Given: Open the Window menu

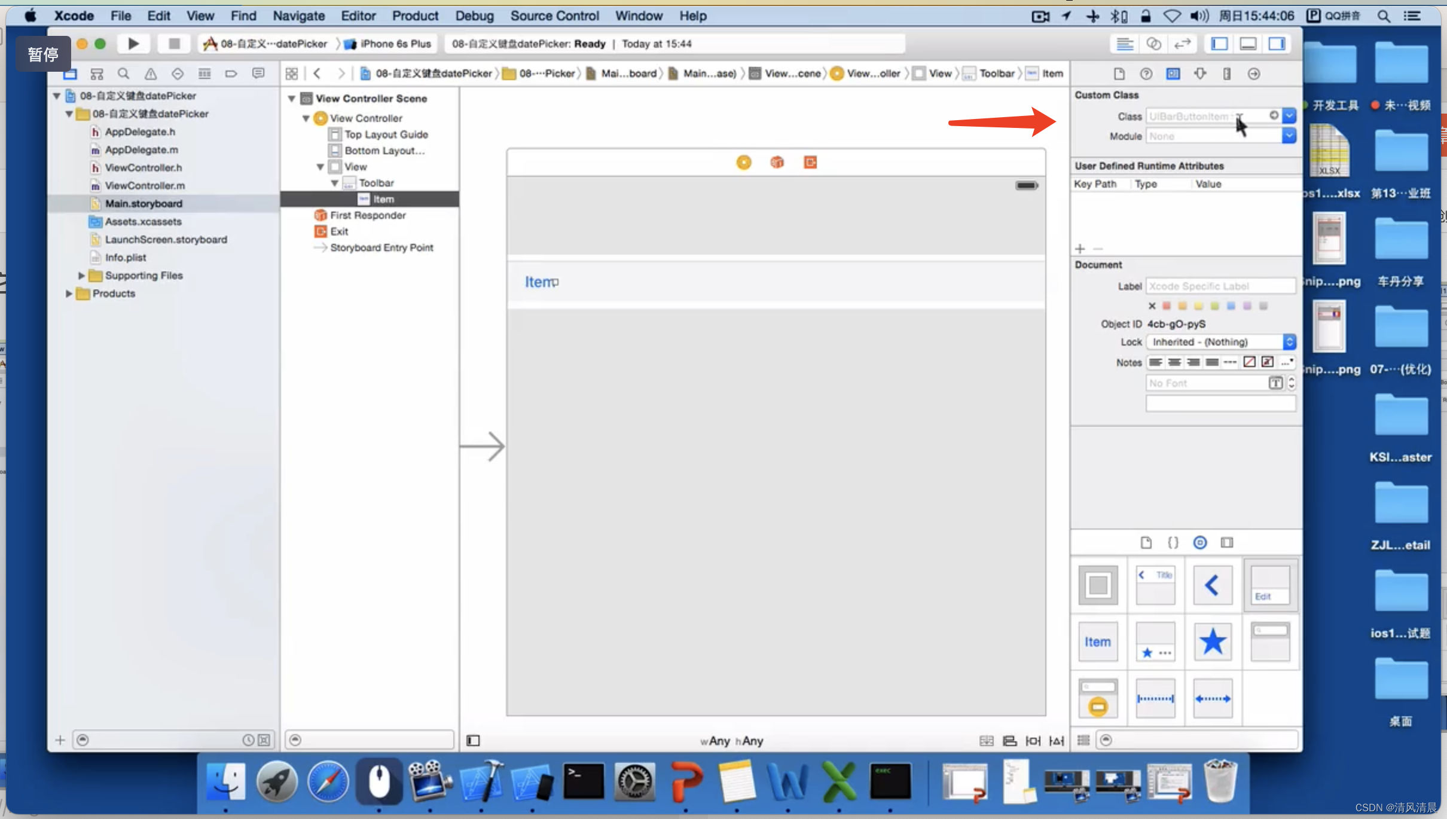Looking at the screenshot, I should (639, 16).
